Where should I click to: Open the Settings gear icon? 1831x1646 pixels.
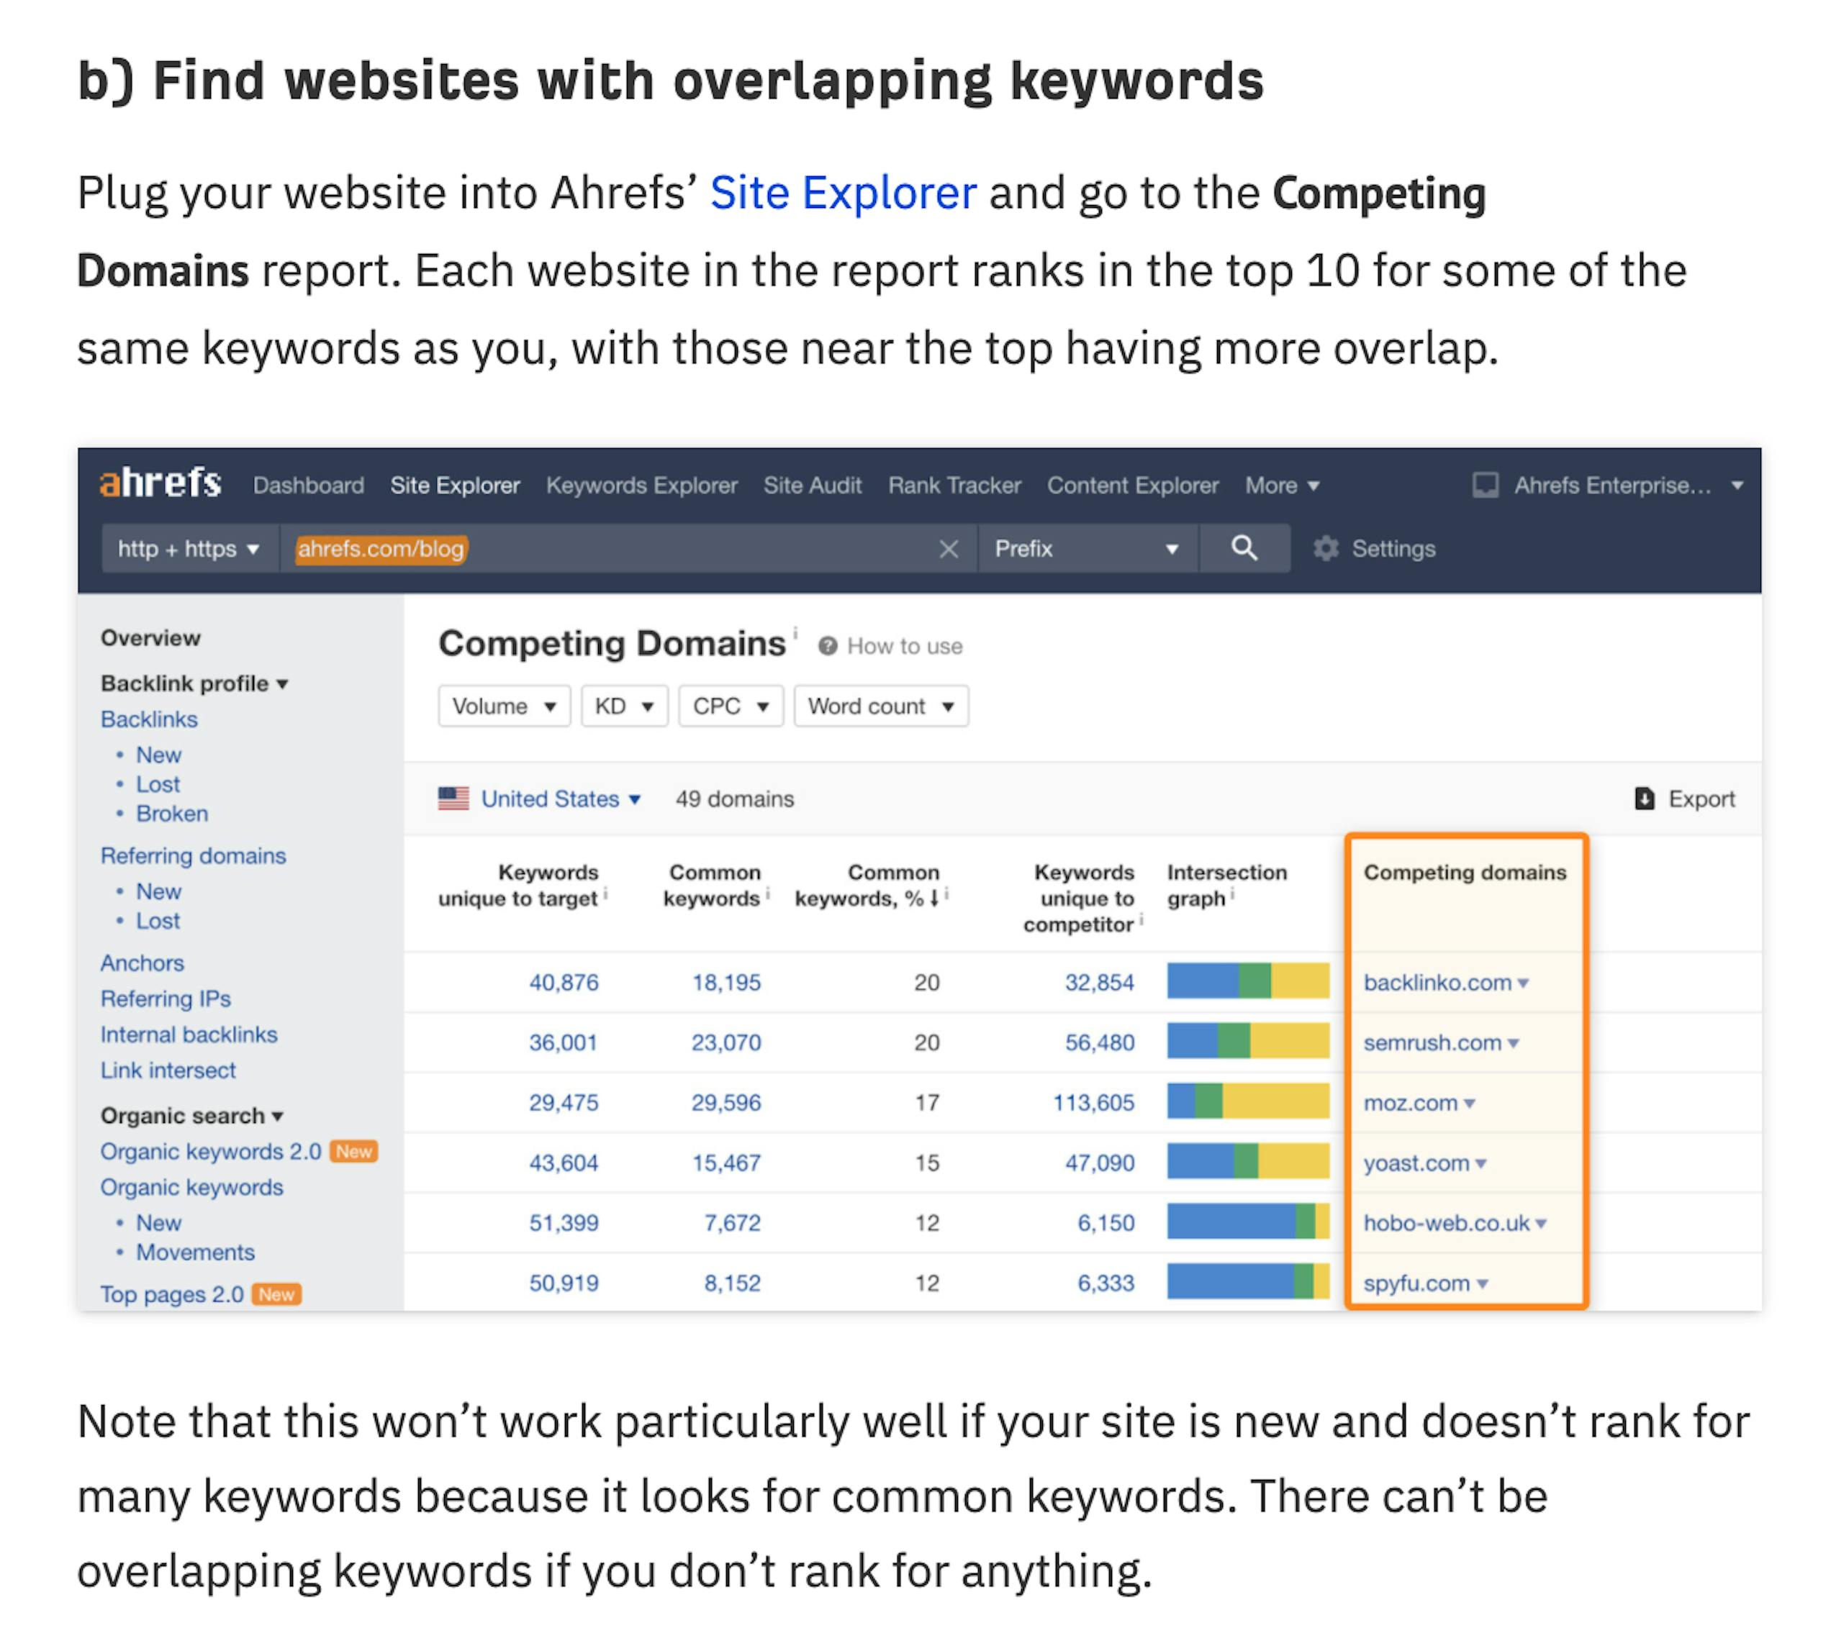coord(1325,549)
